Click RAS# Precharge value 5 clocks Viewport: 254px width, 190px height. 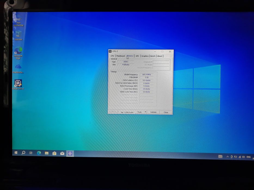click(x=146, y=86)
